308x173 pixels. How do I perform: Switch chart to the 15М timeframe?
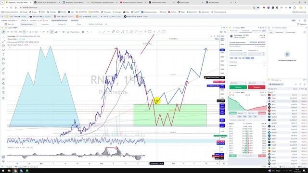click(16, 32)
